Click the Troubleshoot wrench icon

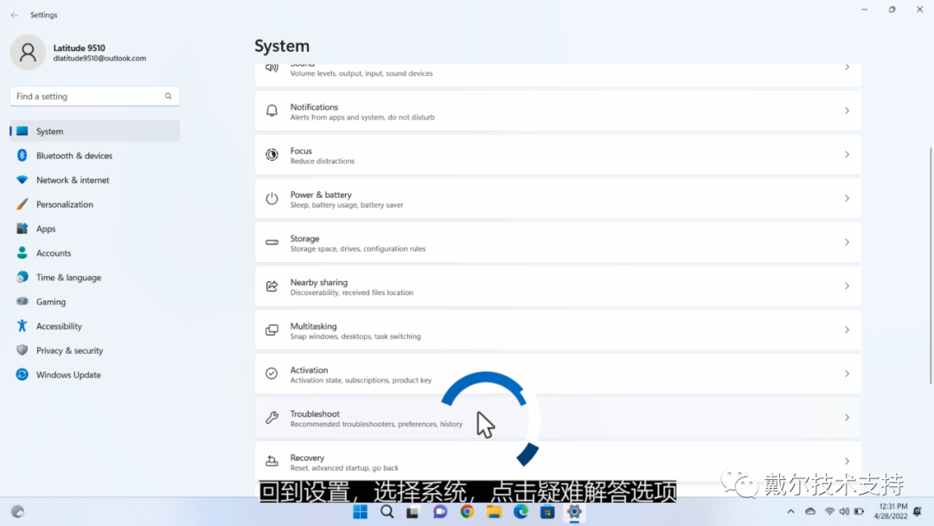[x=272, y=418]
